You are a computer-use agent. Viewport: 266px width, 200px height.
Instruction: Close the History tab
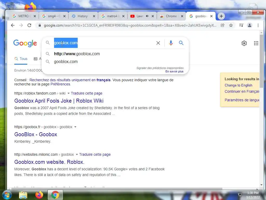click(x=94, y=16)
